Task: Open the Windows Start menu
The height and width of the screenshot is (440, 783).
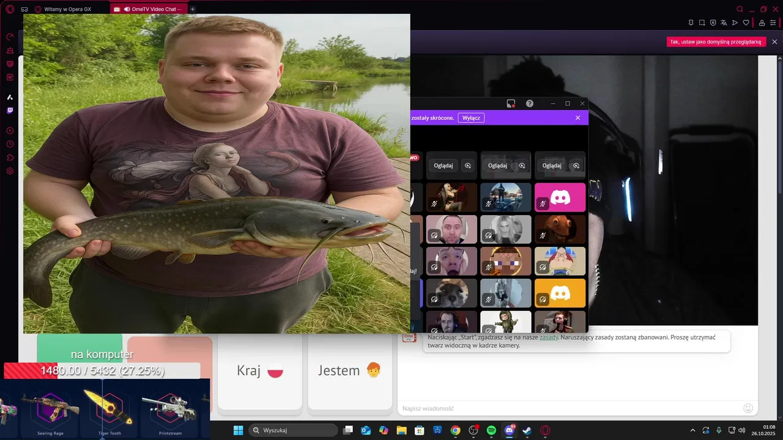Action: click(238, 430)
